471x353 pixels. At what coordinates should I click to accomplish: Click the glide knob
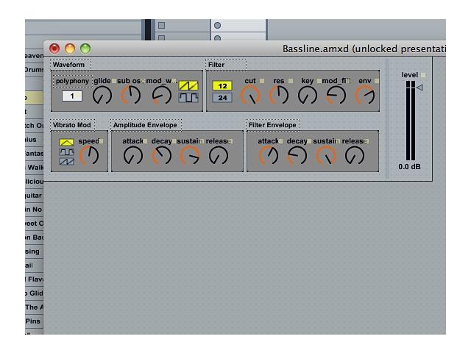click(x=102, y=96)
